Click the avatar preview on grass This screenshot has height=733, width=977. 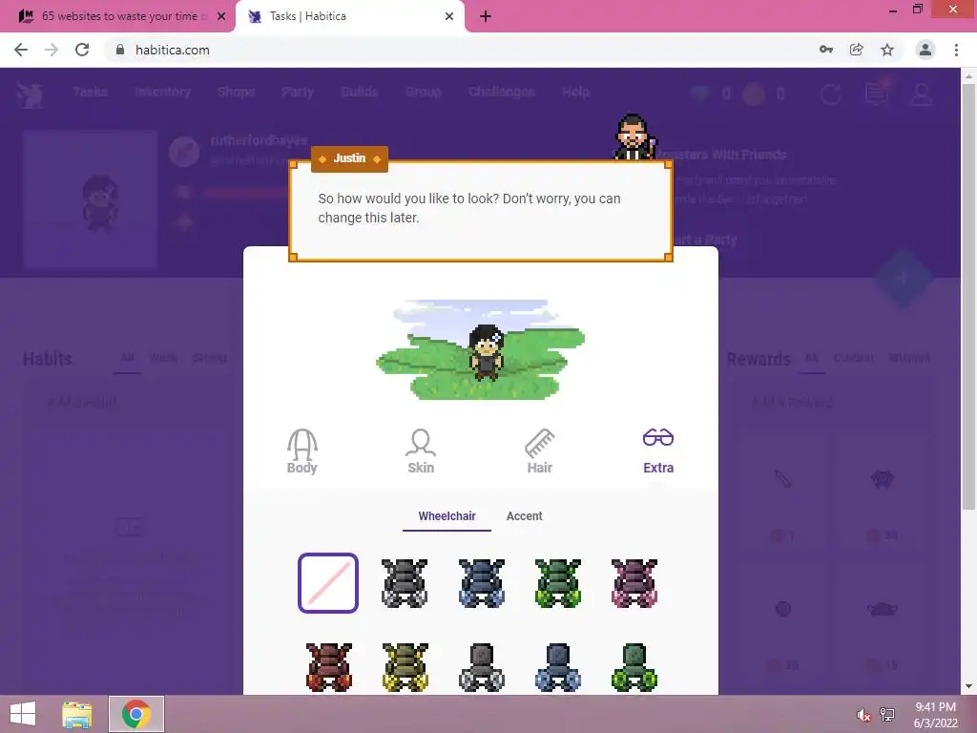(x=481, y=349)
